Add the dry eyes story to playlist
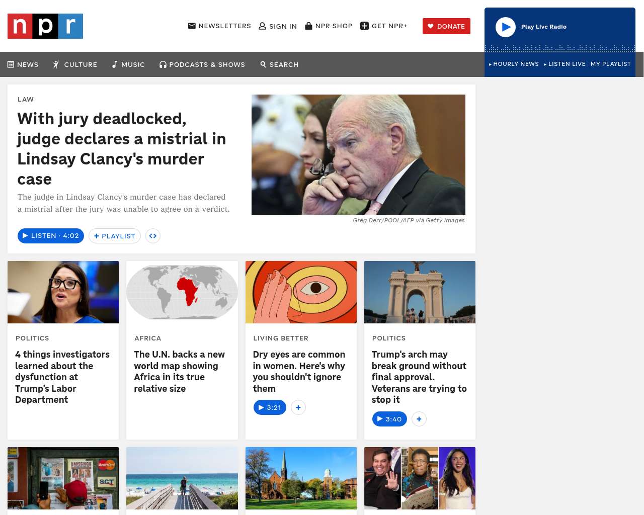644x515 pixels. tap(298, 407)
